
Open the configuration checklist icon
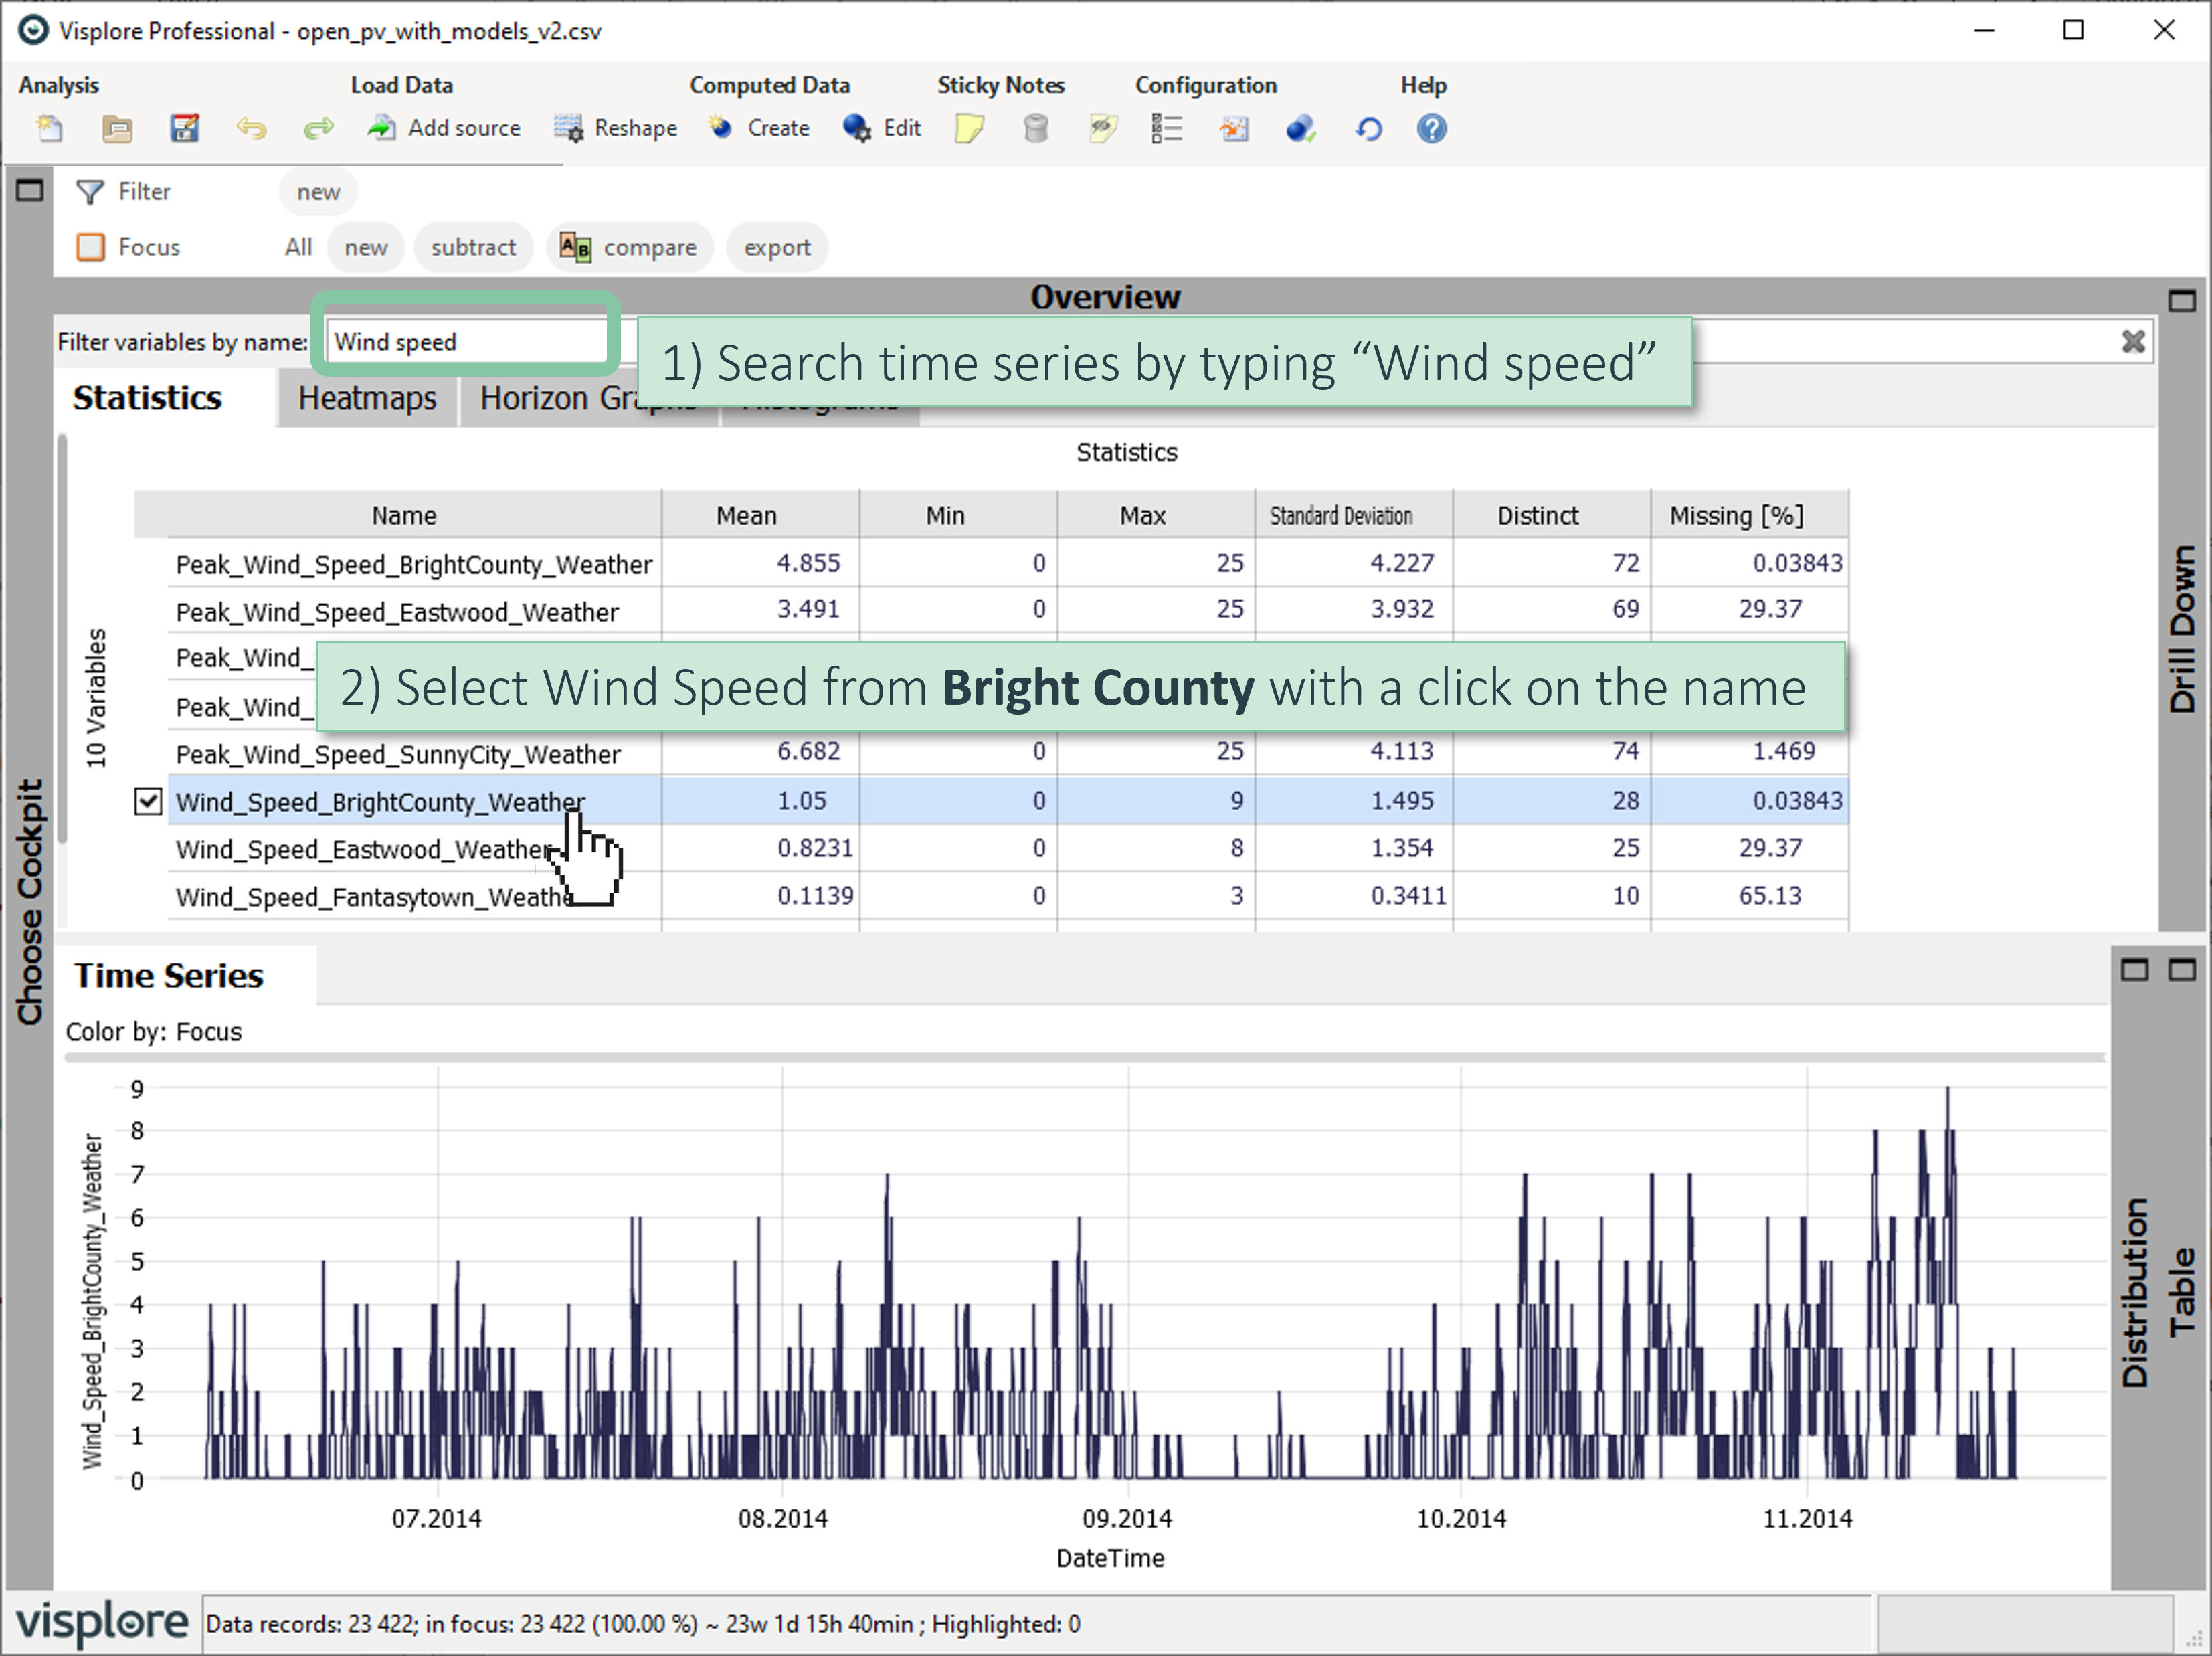pos(1166,128)
